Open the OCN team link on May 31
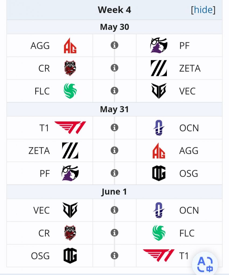This screenshot has width=229, height=275. pyautogui.click(x=189, y=128)
